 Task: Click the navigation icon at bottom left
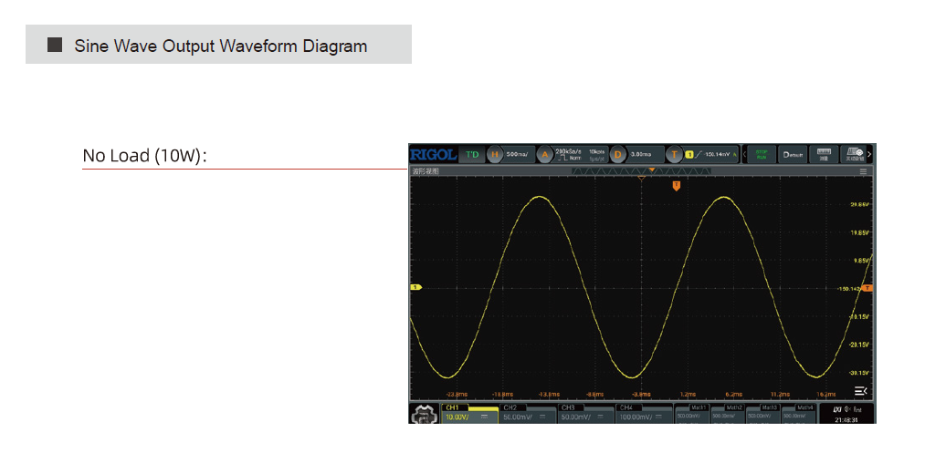click(x=424, y=413)
